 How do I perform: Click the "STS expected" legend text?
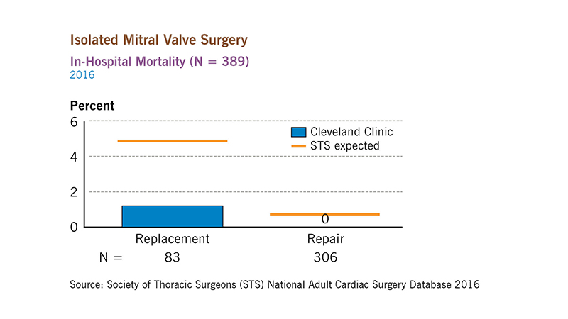pyautogui.click(x=345, y=147)
